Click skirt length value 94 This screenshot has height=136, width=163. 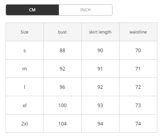tap(100, 124)
